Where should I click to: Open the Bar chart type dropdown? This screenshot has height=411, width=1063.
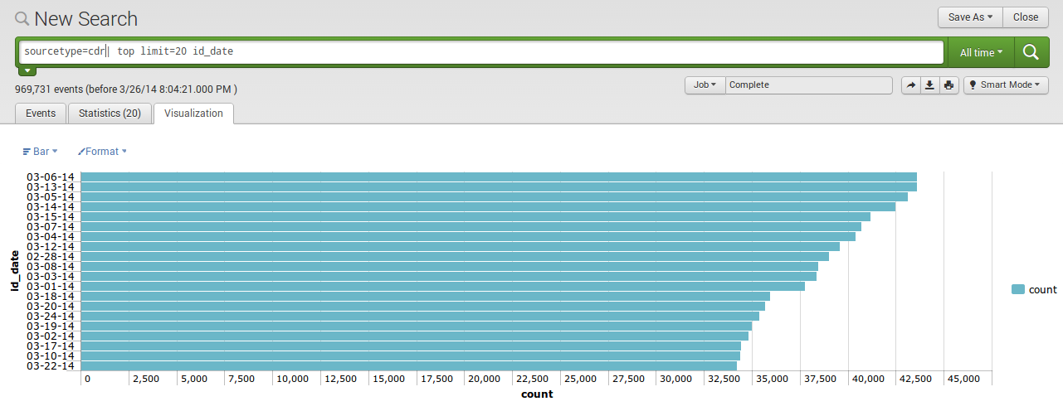pos(40,152)
